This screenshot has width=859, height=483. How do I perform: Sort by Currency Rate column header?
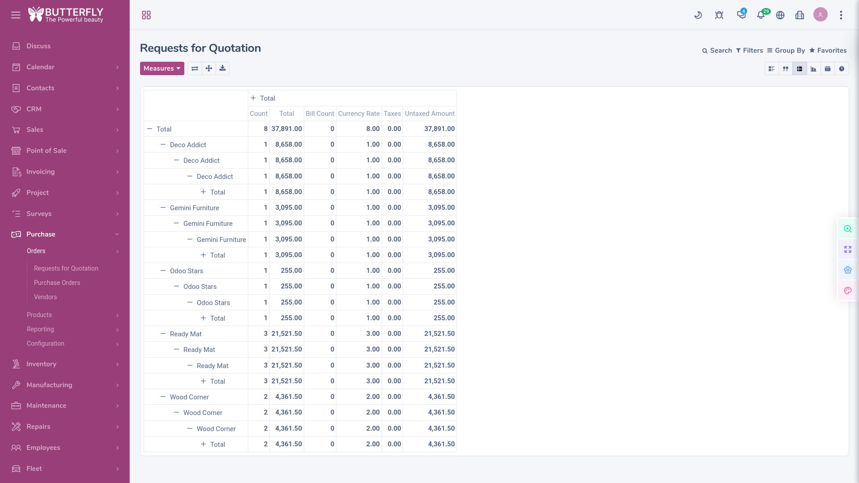(x=359, y=114)
